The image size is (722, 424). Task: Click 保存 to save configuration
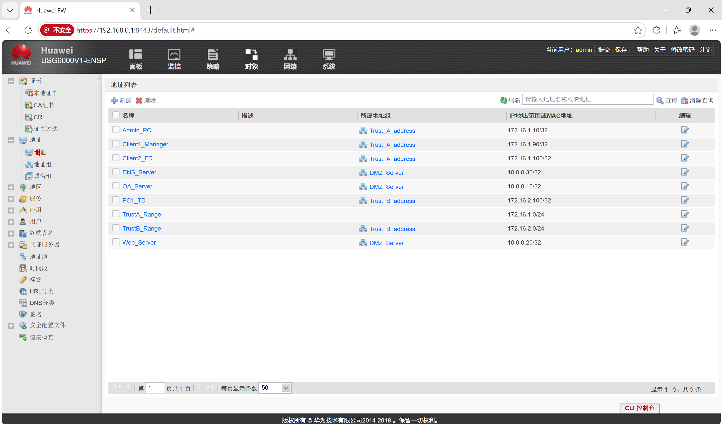(x=621, y=50)
